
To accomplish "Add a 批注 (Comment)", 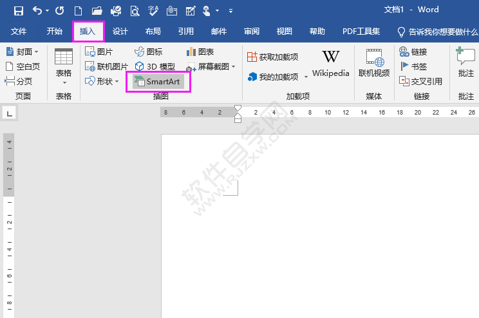I will tap(465, 62).
